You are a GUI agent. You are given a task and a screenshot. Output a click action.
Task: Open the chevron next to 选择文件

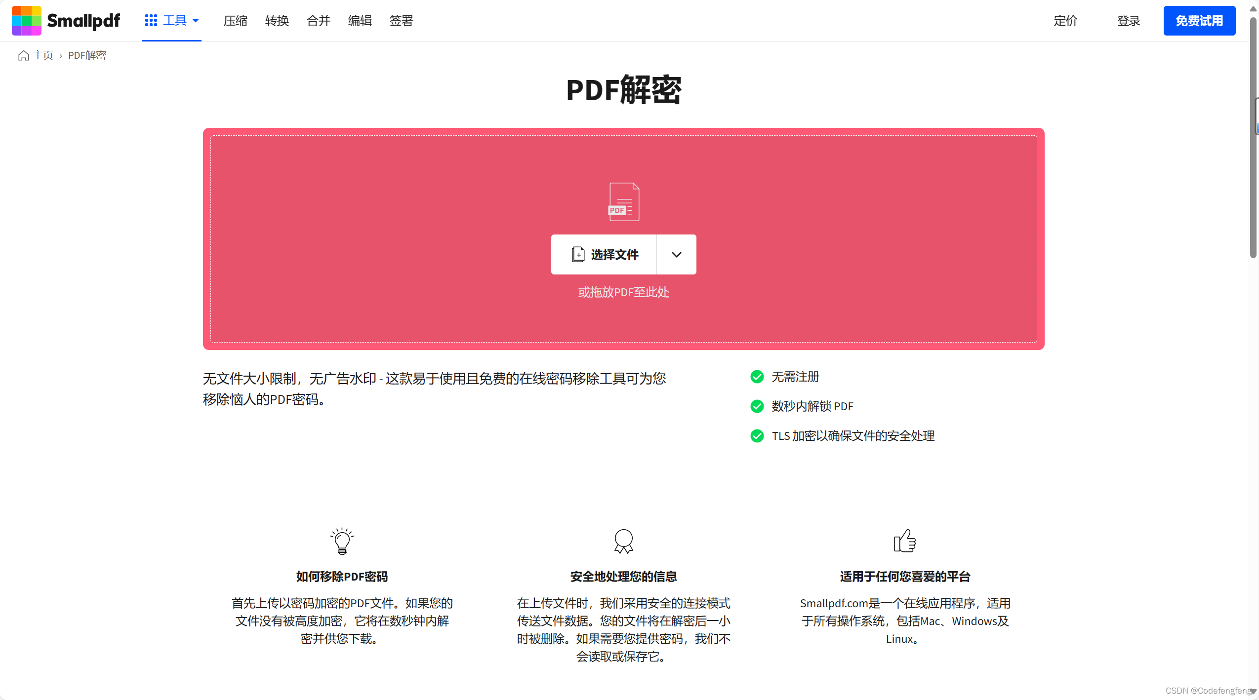[676, 255]
